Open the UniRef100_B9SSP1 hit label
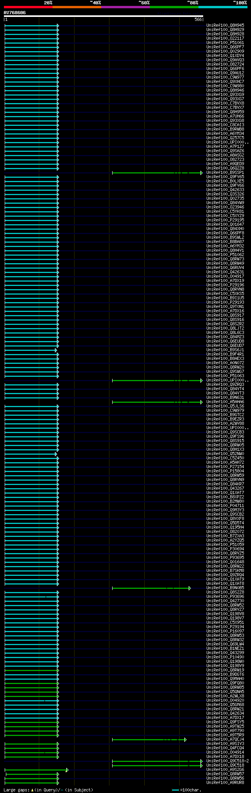 [x=225, y=173]
